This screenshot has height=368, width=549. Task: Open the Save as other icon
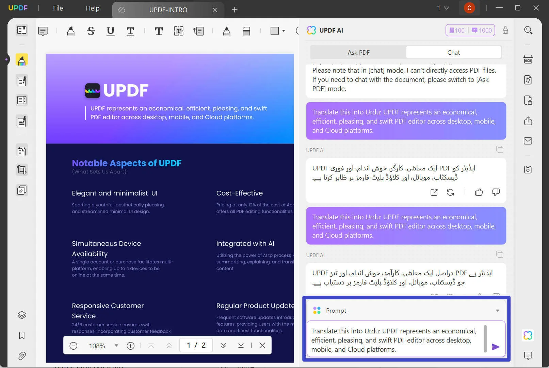(x=528, y=169)
